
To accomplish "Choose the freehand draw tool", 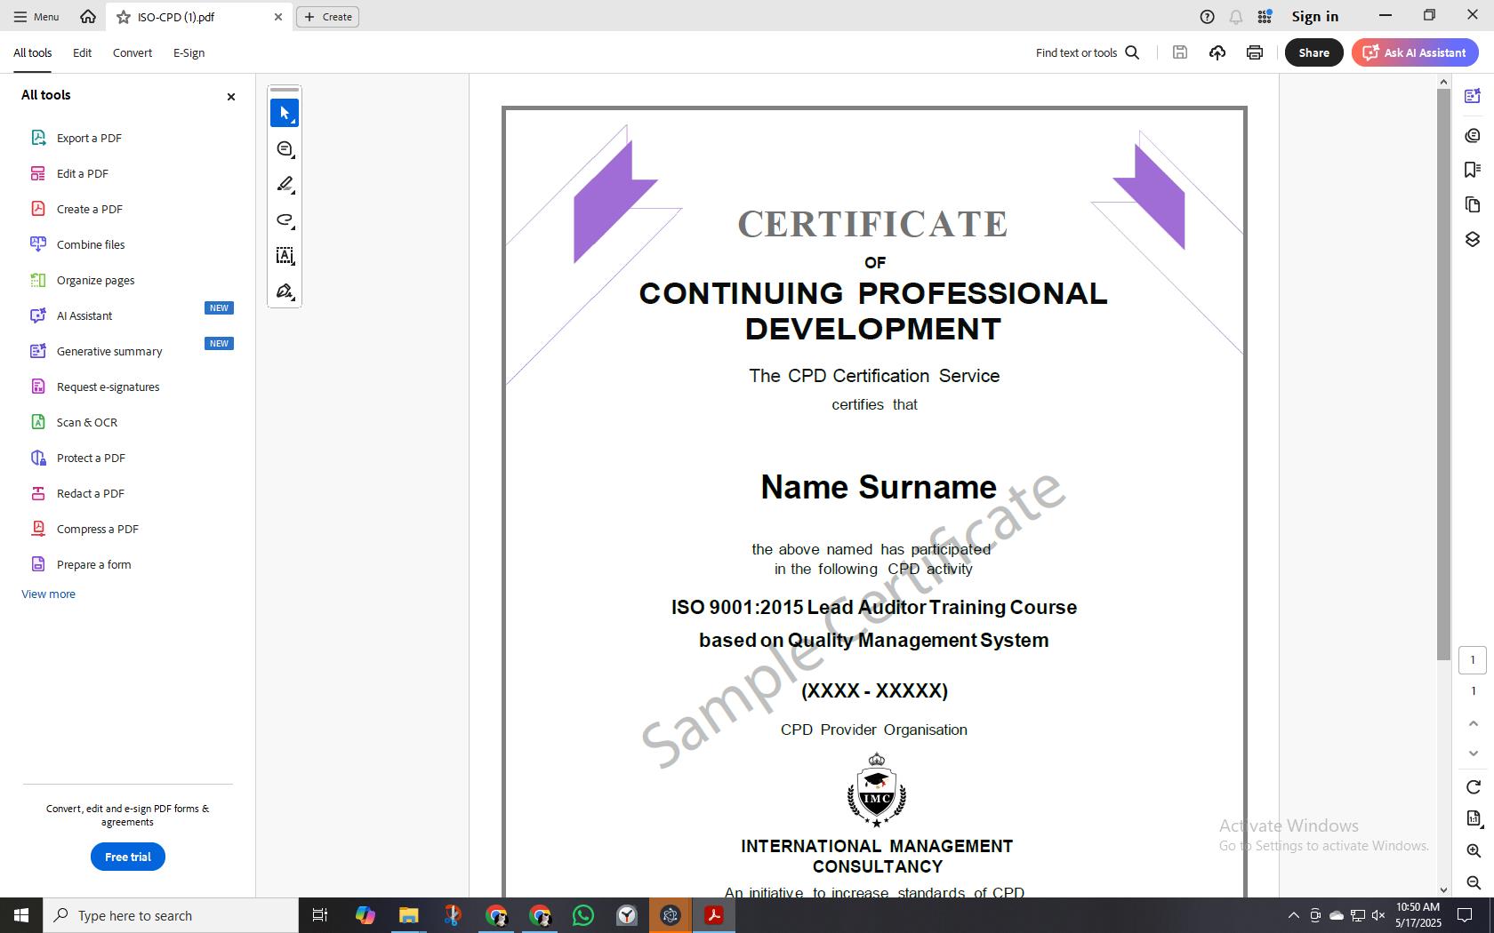I will [x=285, y=220].
